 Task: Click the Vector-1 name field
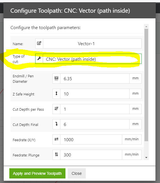point(92,43)
